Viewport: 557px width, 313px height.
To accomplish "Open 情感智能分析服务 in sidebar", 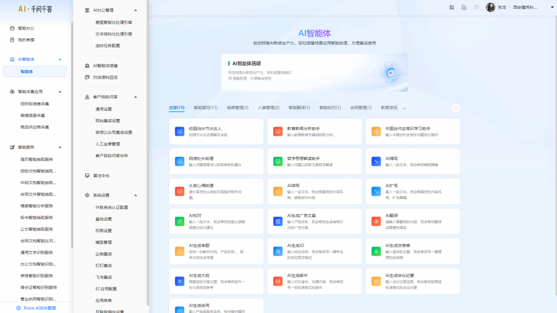I will [37, 206].
